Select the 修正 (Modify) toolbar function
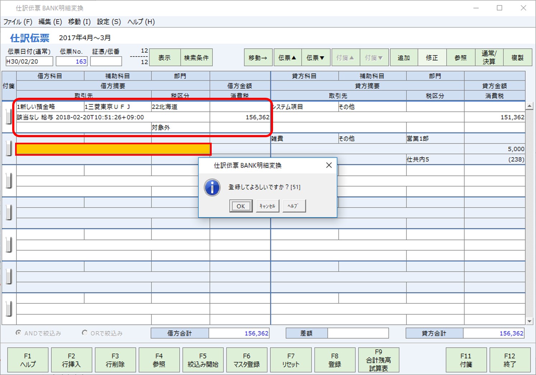This screenshot has height=375, width=536. coord(432,57)
